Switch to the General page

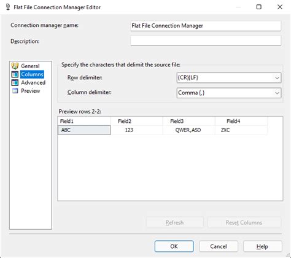click(x=30, y=66)
